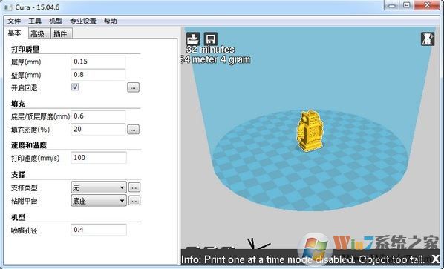Viewport: 444px width, 269px height.
Task: Click the 层厚(mm) input field
Action: click(98, 62)
